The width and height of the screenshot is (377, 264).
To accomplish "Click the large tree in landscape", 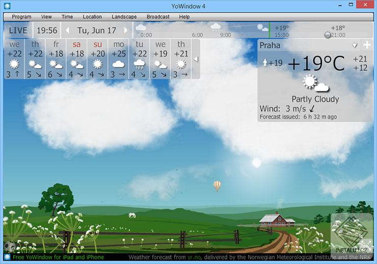I will point(57,200).
